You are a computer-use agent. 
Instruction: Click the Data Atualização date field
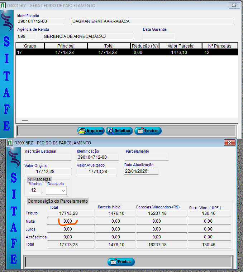[x=141, y=172]
